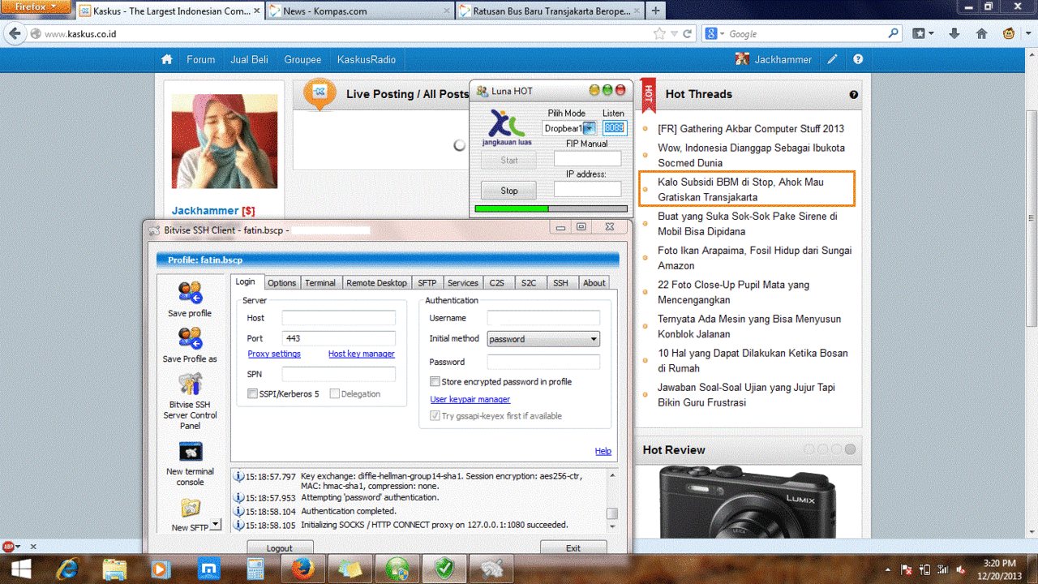1038x584 pixels.
Task: Open the User keypair manager link
Action: (470, 400)
